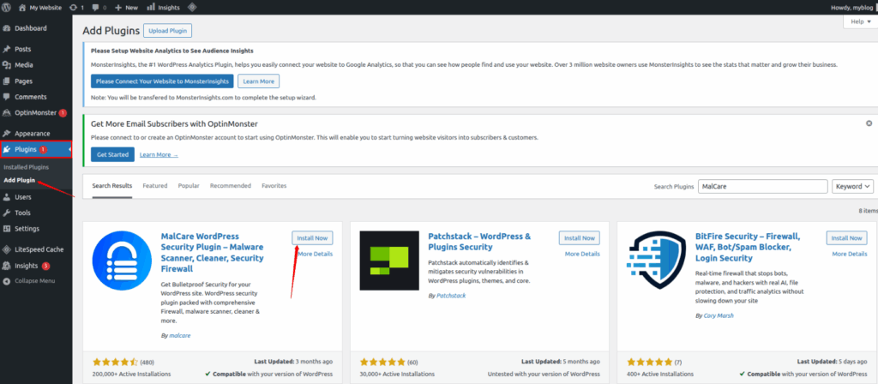This screenshot has width=878, height=384.
Task: Click the Patchstack star rating
Action: click(x=382, y=363)
